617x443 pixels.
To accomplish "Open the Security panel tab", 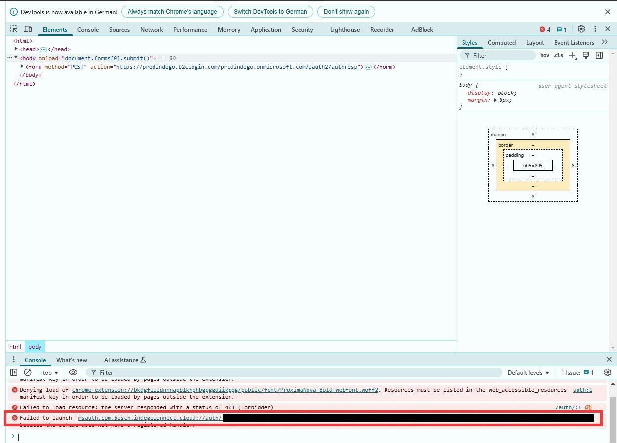I will click(x=302, y=29).
